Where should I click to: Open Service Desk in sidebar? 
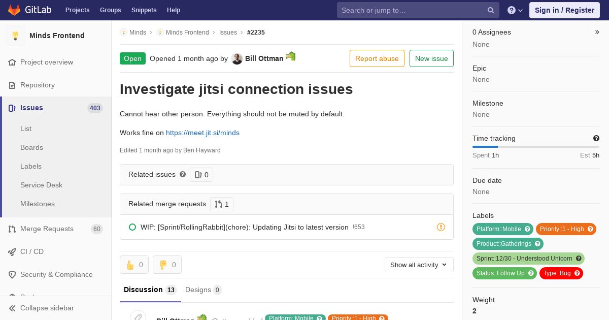(x=41, y=185)
